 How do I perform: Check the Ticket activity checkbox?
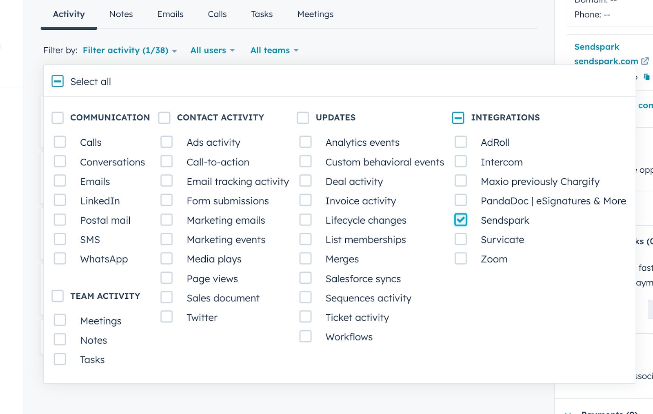305,317
